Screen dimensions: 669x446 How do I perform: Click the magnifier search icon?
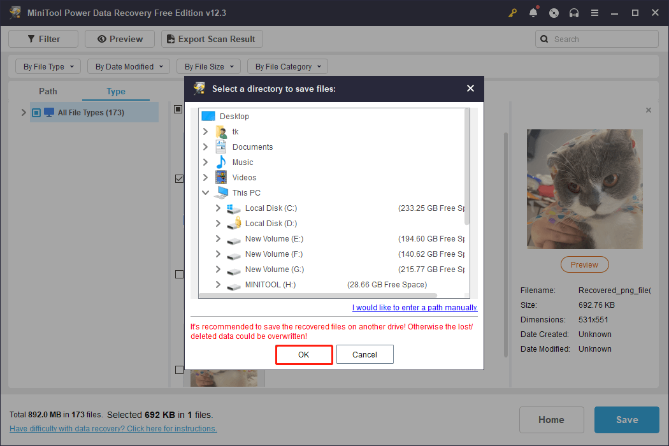pyautogui.click(x=544, y=39)
